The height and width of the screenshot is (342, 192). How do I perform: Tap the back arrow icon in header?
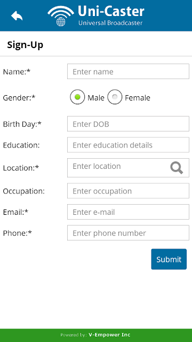click(17, 15)
